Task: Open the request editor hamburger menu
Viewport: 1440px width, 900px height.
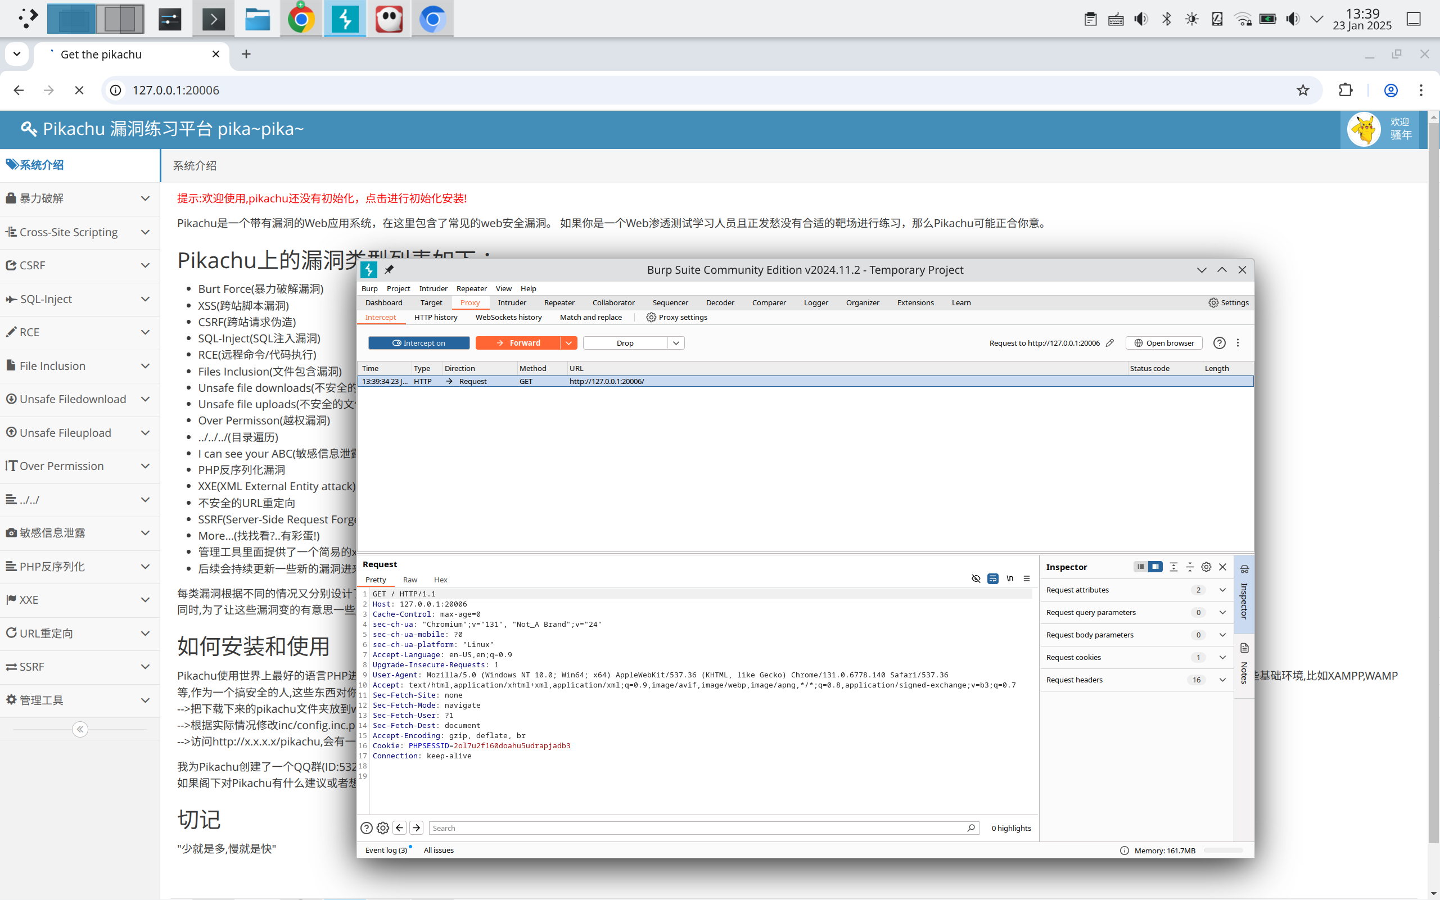Action: tap(1026, 578)
